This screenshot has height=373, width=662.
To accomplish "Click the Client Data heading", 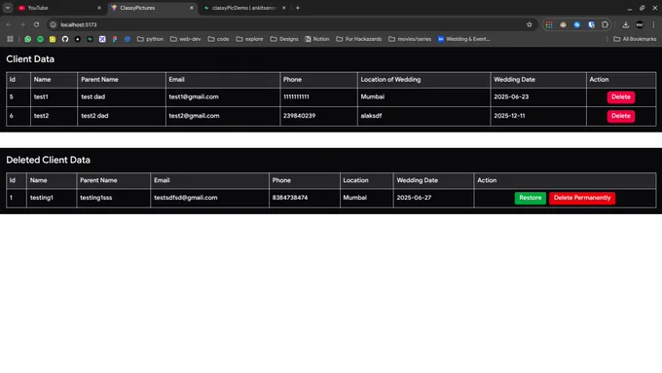I will (30, 59).
